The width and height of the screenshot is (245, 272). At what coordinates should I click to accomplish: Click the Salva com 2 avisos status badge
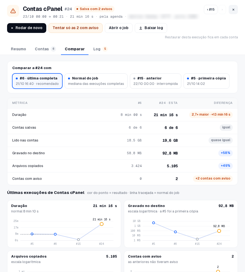click(x=94, y=9)
